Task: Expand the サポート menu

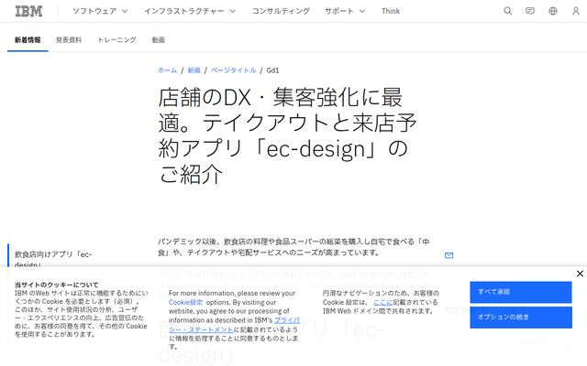Action: (x=345, y=11)
